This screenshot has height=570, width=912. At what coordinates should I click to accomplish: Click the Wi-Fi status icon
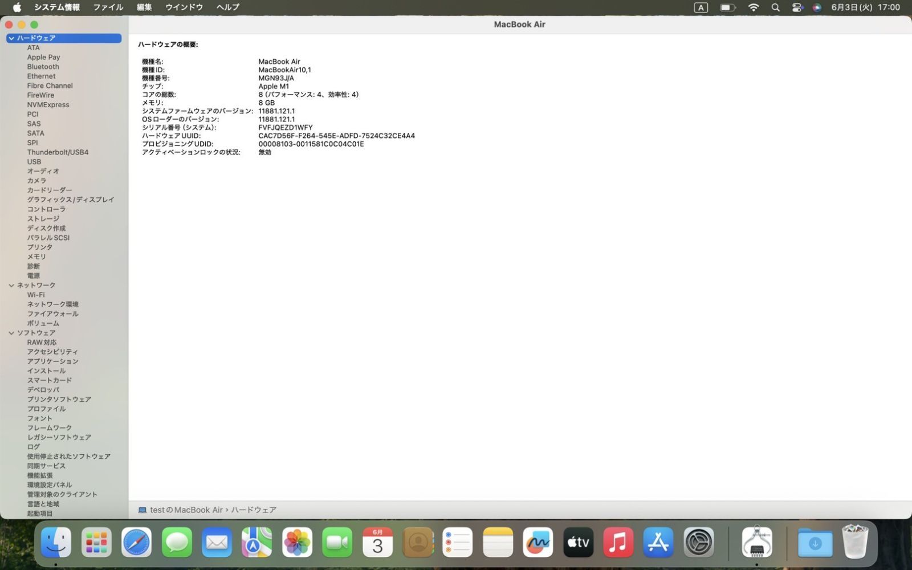click(x=754, y=7)
